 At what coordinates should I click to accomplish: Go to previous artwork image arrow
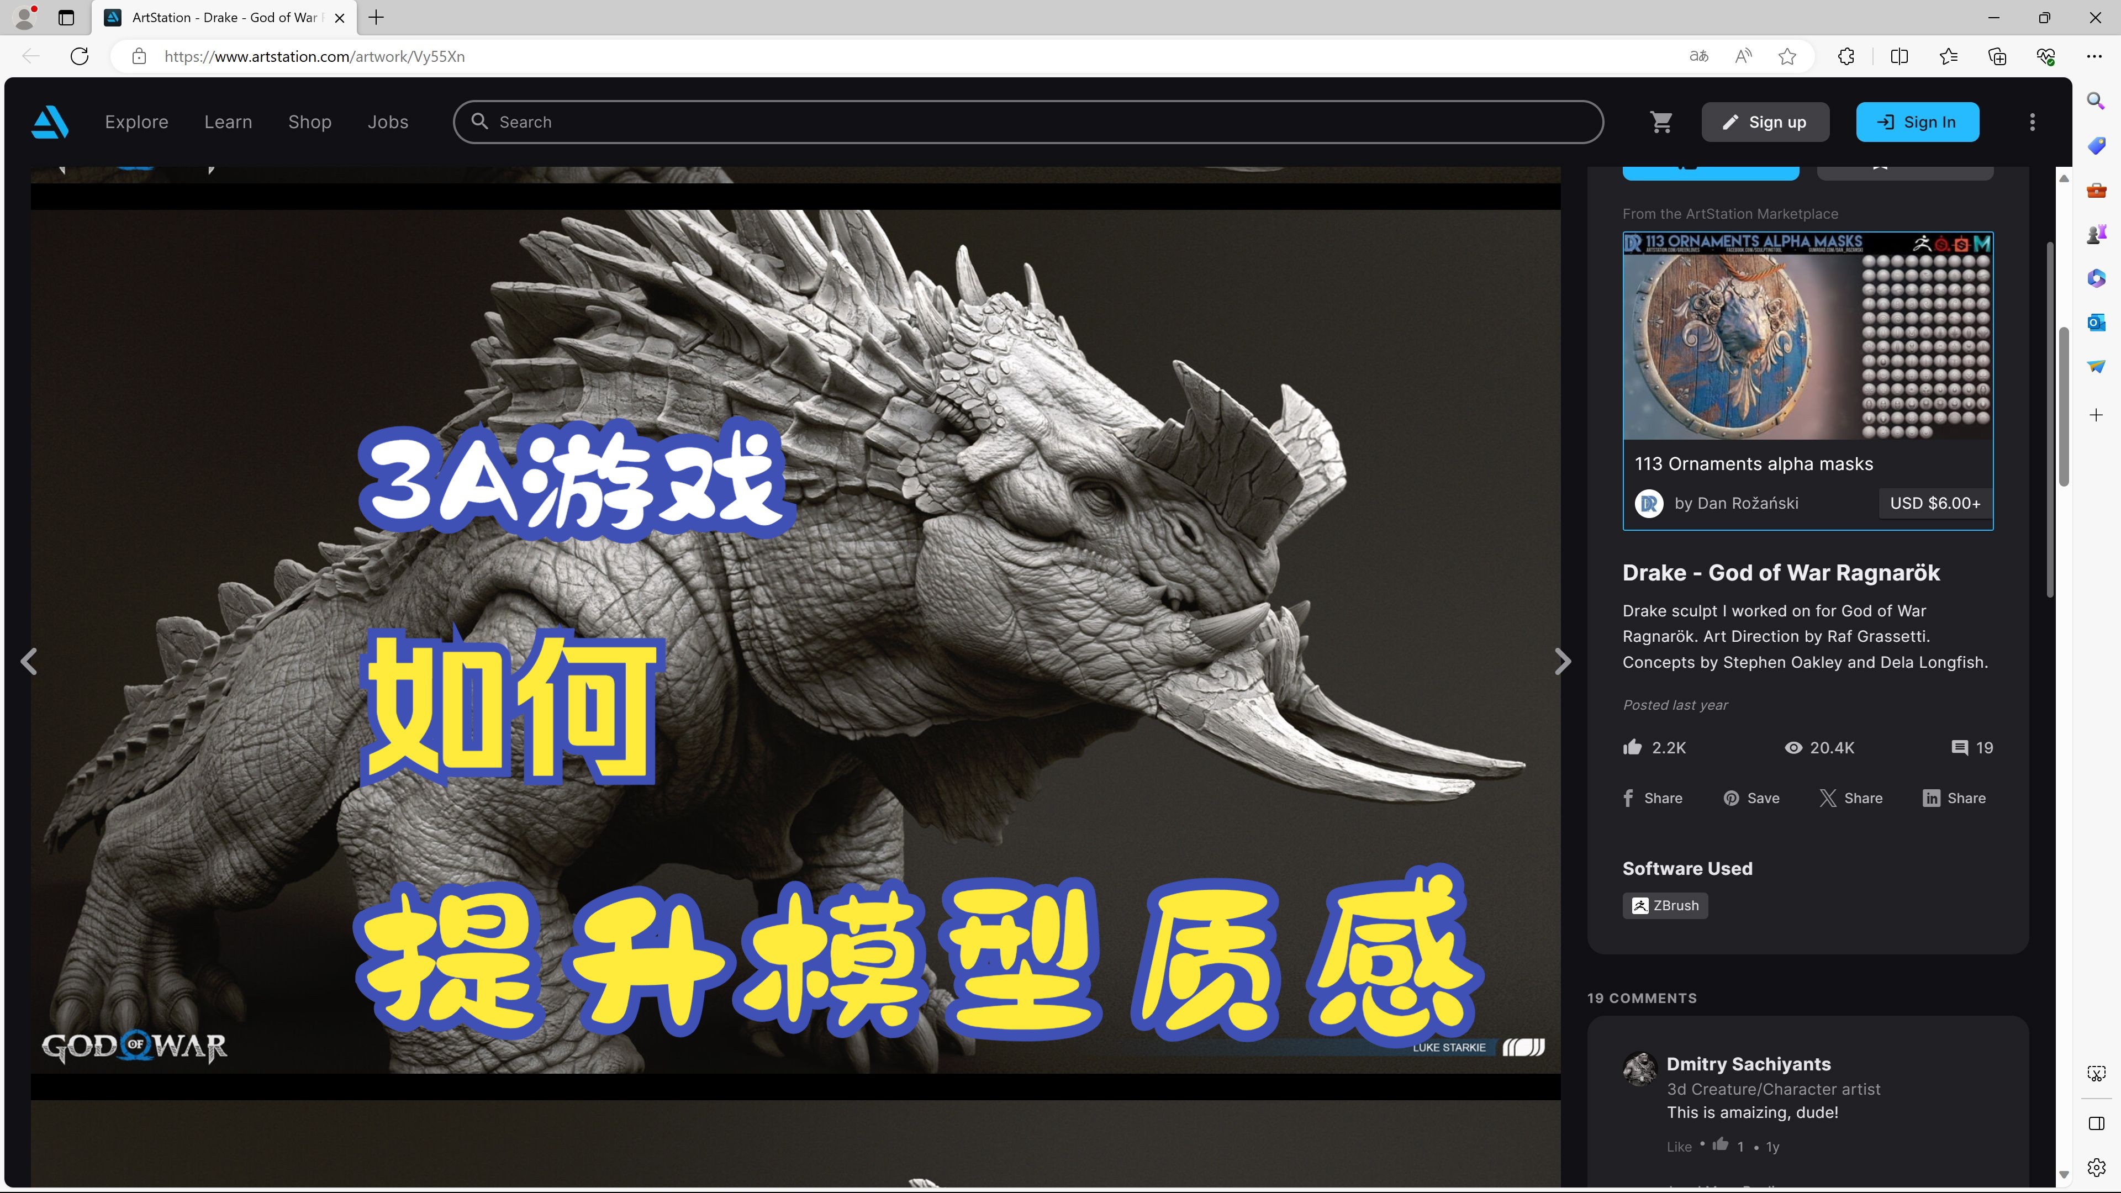click(x=29, y=661)
